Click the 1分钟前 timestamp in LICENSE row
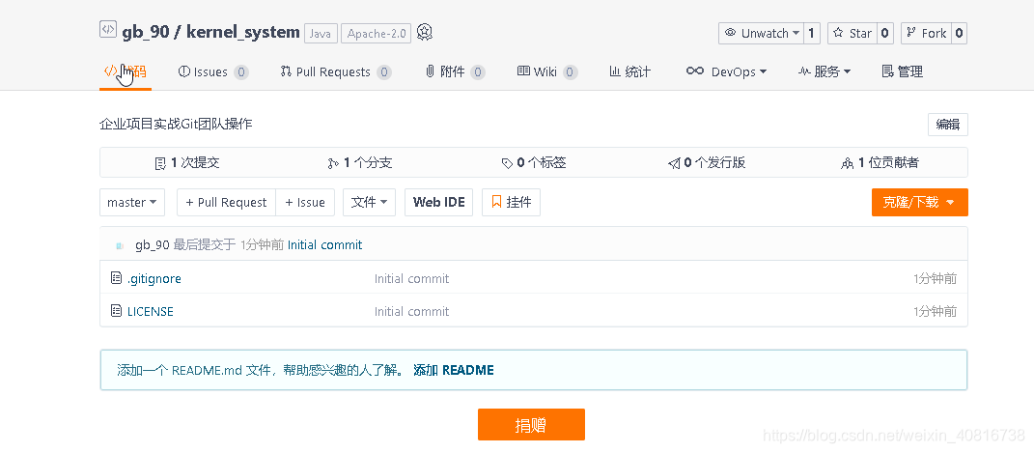Image resolution: width=1034 pixels, height=453 pixels. pos(936,311)
